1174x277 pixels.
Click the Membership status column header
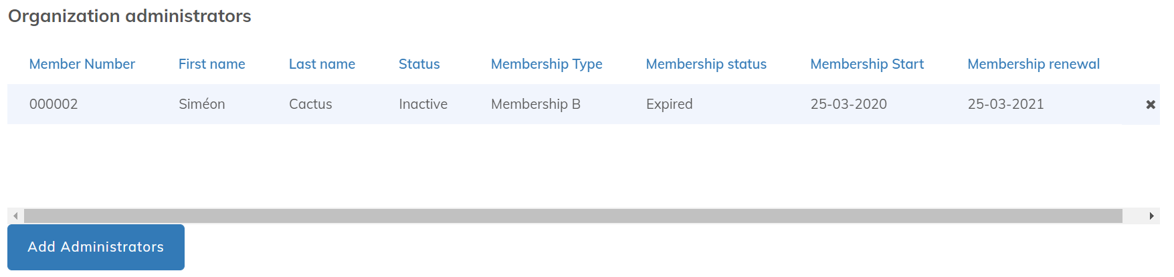coord(706,64)
